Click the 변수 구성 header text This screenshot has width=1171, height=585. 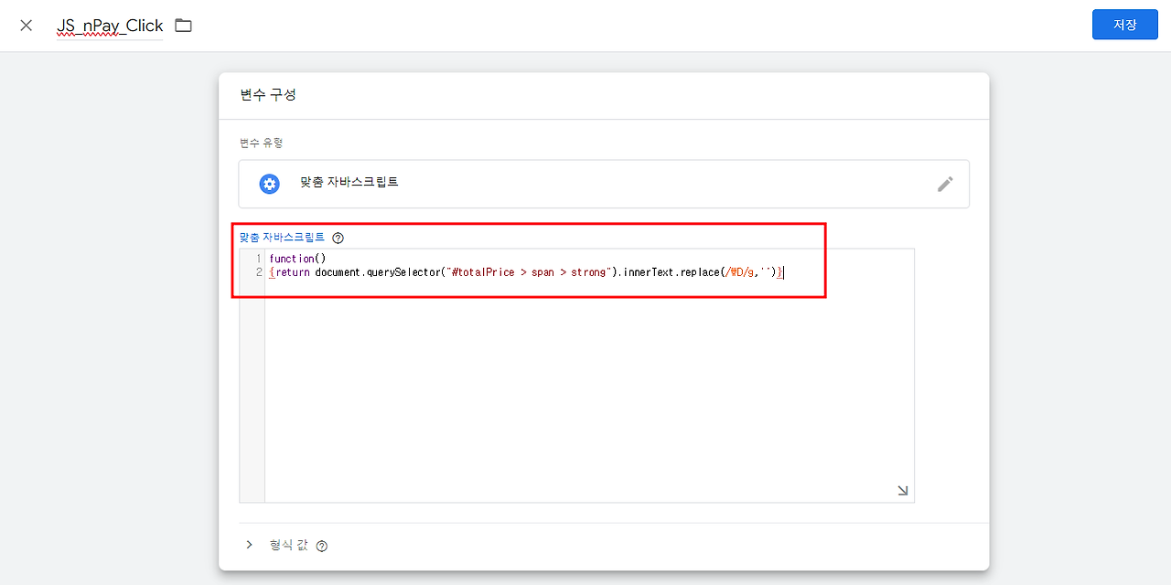click(268, 95)
